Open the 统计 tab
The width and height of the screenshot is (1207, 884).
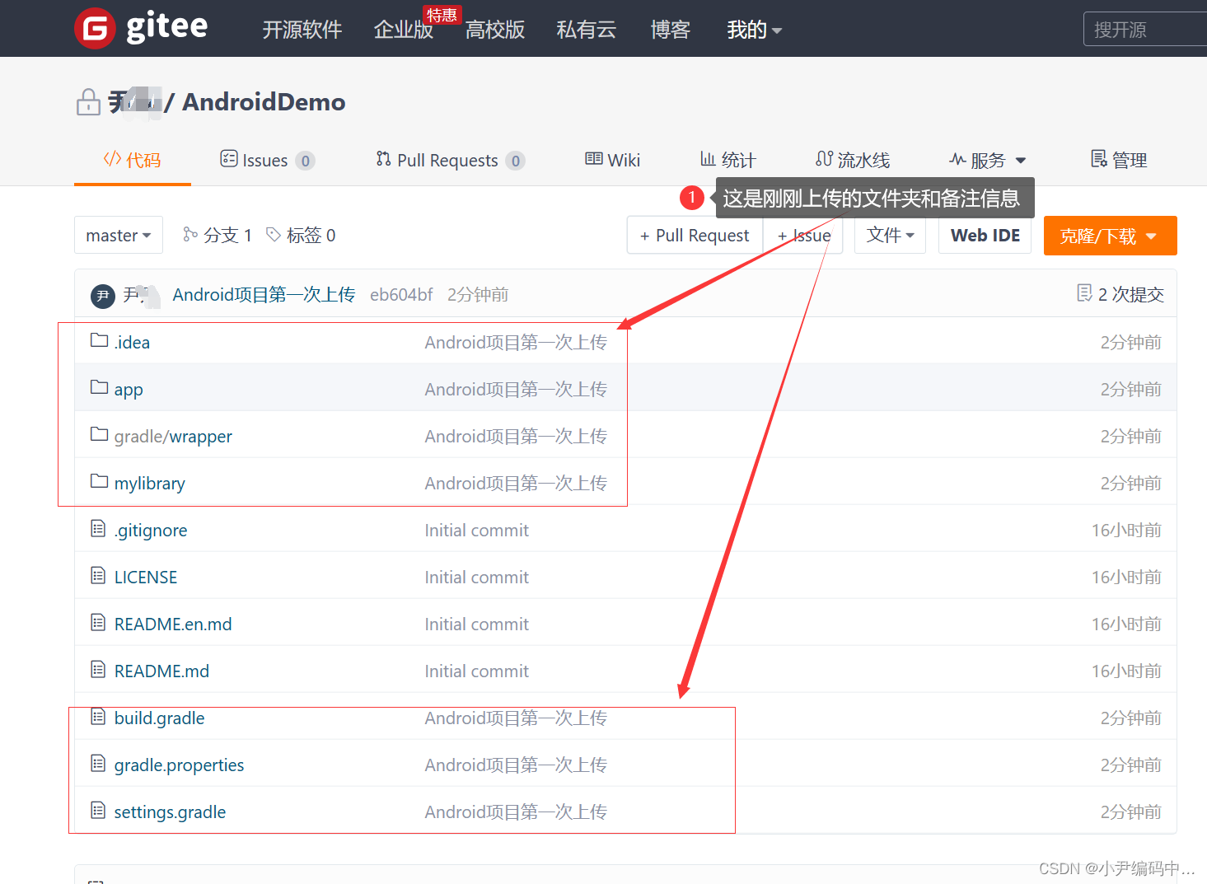[727, 160]
